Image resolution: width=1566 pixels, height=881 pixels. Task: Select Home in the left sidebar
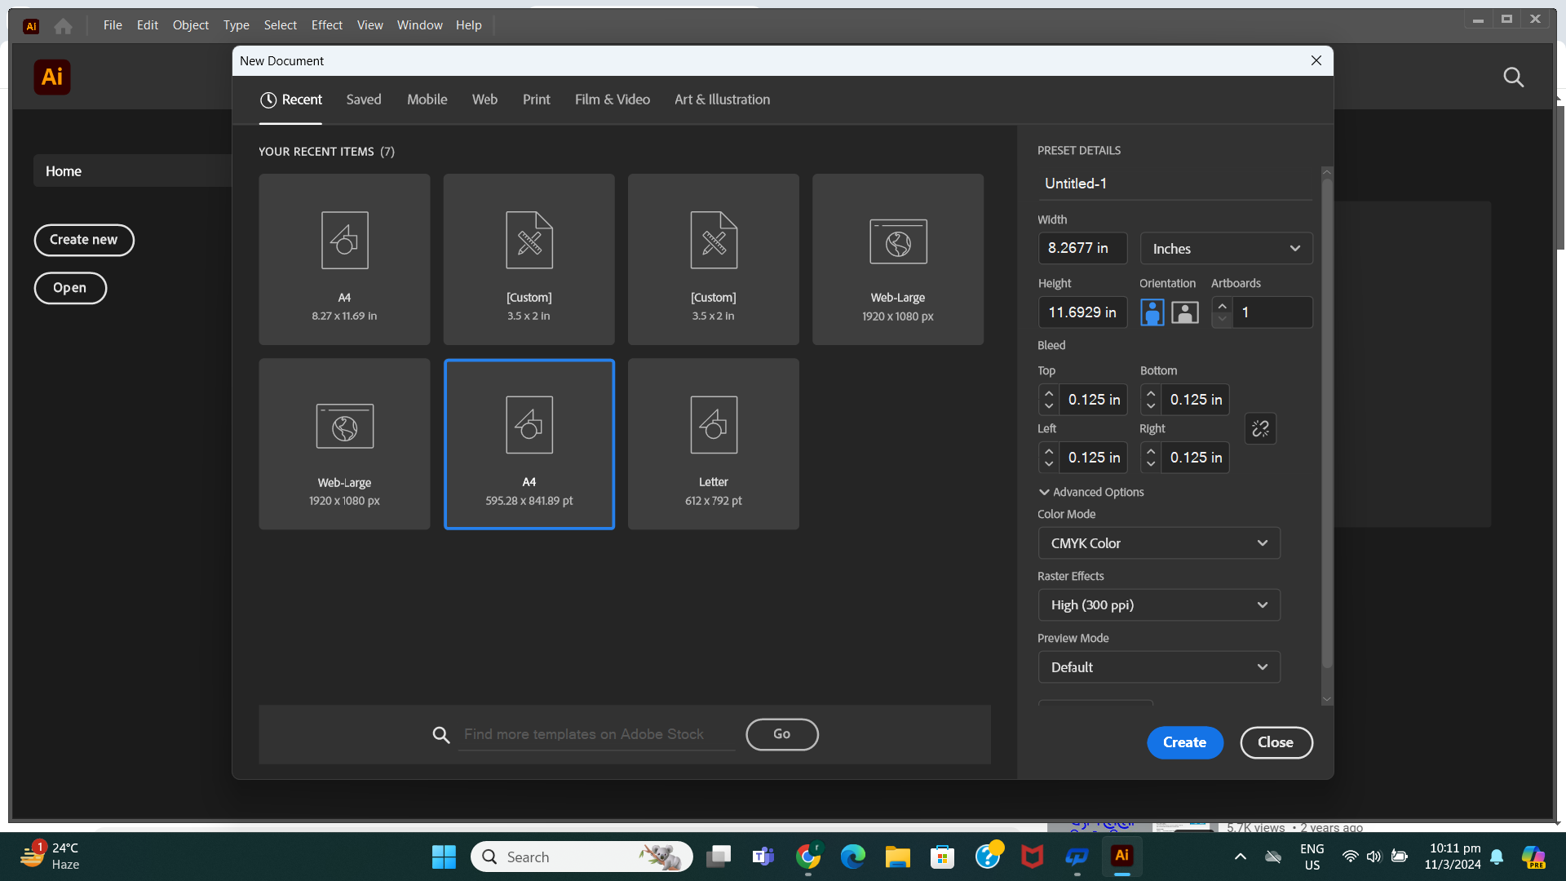(x=132, y=171)
